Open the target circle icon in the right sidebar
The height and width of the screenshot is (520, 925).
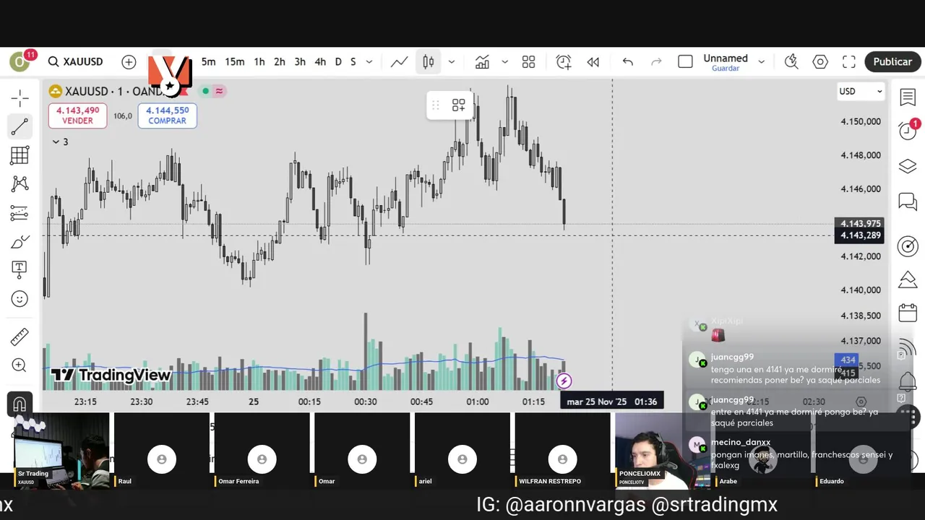point(908,246)
